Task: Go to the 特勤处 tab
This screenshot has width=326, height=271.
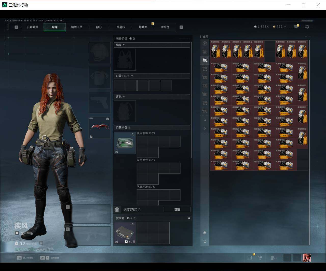Action: (x=143, y=27)
